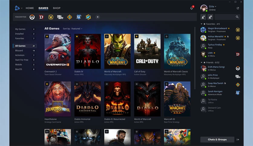Open Warcraft III Reforged cover art
253x146 pixels.
click(177, 99)
